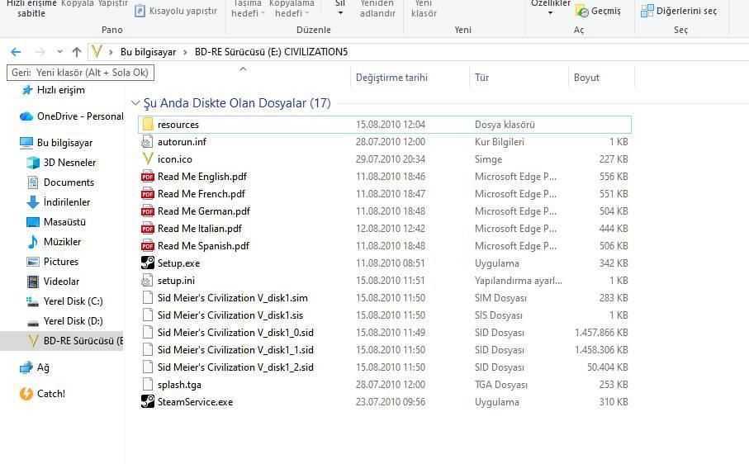The image size is (749, 464).
Task: Click PDF icon of Read Me English.pdf
Action: 148,177
